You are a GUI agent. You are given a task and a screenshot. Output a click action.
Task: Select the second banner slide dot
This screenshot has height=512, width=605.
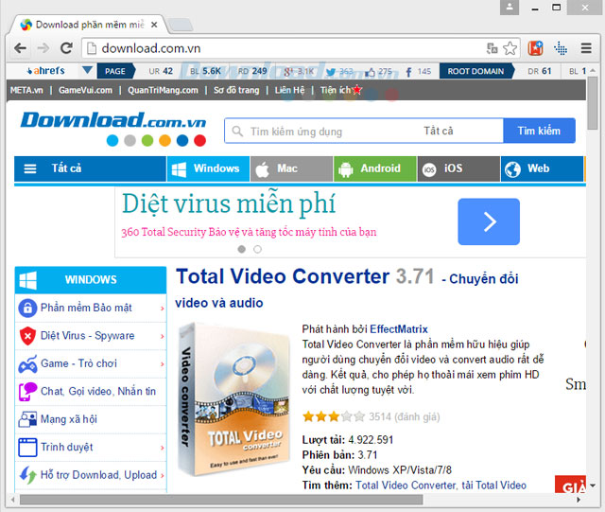pos(257,249)
